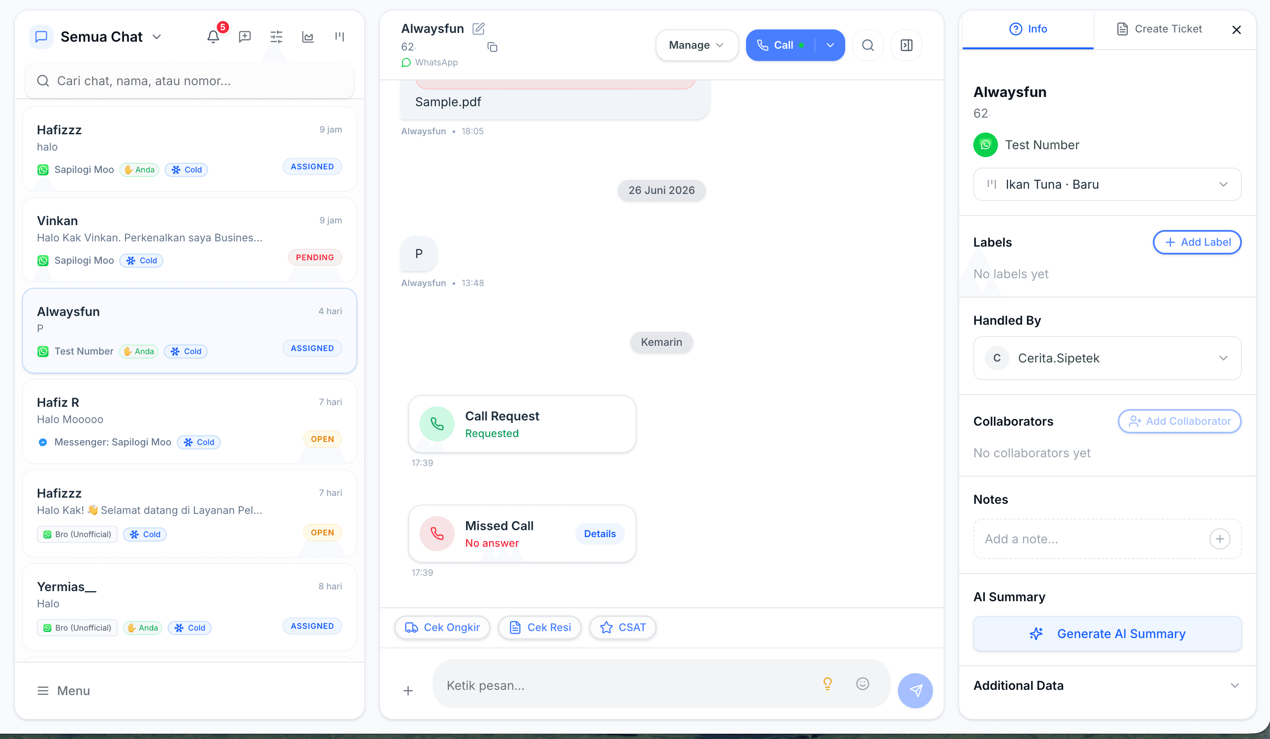
Task: Click the WhatsApp channel label in chat header
Action: click(x=430, y=62)
